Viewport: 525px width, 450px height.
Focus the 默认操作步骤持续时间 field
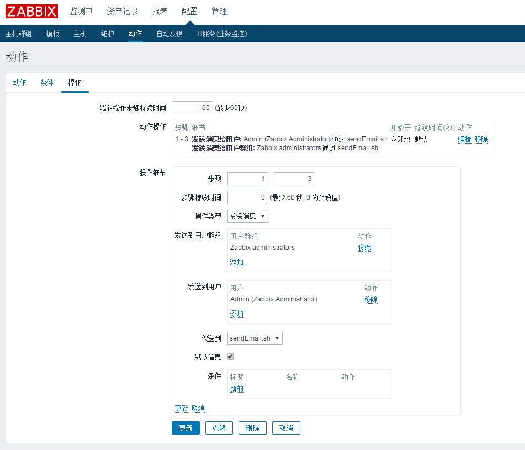(192, 108)
